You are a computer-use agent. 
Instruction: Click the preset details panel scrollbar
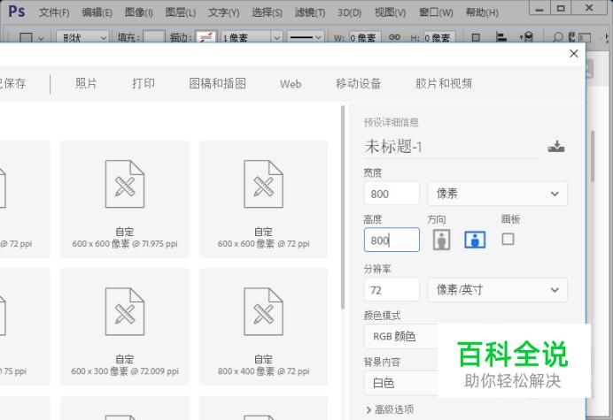[593, 157]
